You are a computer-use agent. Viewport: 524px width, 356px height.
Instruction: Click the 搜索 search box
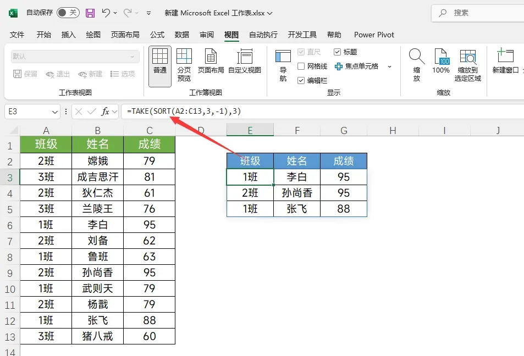pos(478,13)
